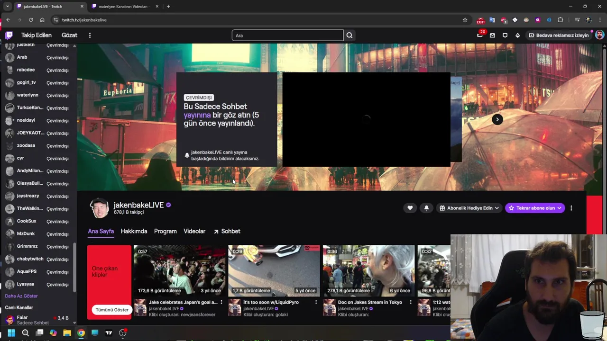
Task: Click the address bar URL twitch.tv/jakenbakelive
Action: [x=84, y=20]
